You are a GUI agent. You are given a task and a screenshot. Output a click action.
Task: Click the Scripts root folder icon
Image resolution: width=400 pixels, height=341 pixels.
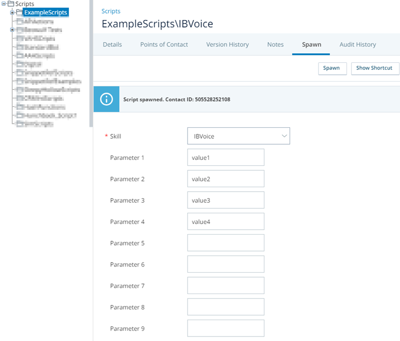click(11, 4)
